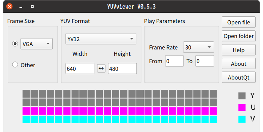
Task: Open the VGA frame size dropdown
Action: coord(37,44)
